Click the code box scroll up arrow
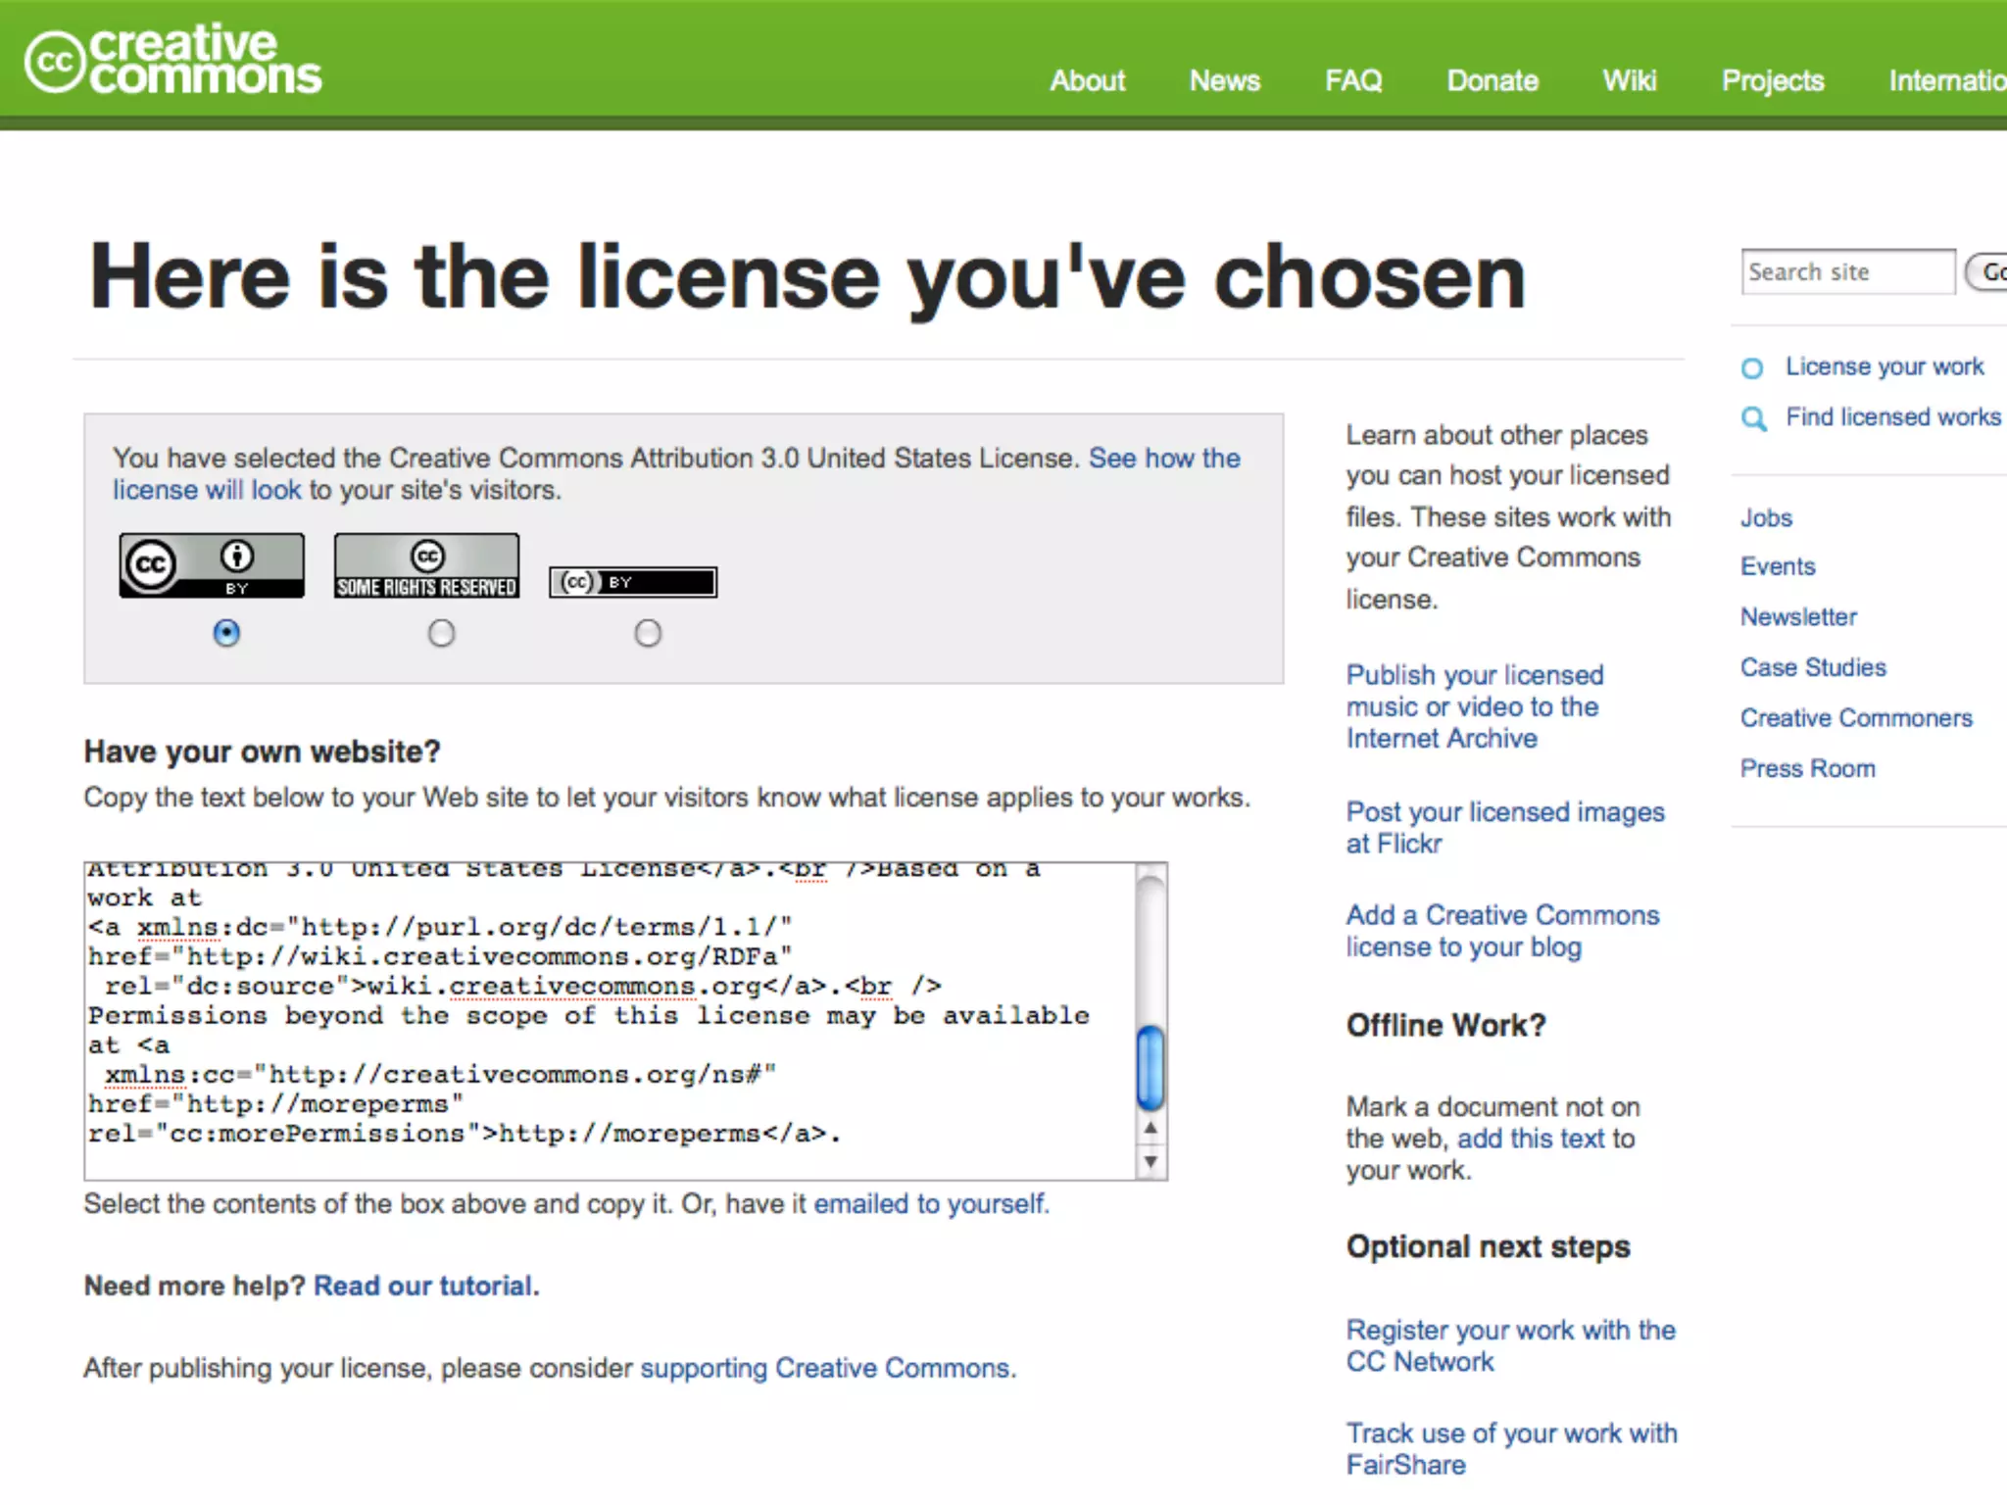The width and height of the screenshot is (2007, 1505). 1150,1130
